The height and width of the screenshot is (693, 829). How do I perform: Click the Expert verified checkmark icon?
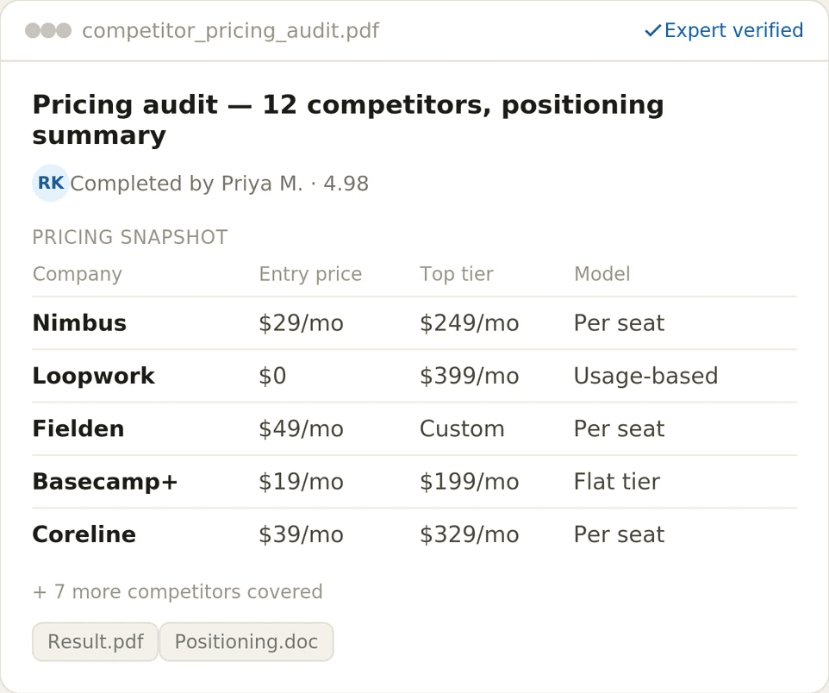[x=652, y=31]
